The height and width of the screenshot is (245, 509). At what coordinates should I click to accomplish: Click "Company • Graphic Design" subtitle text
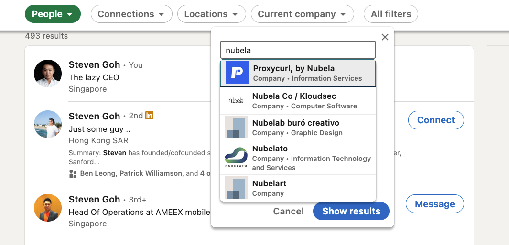coord(297,133)
